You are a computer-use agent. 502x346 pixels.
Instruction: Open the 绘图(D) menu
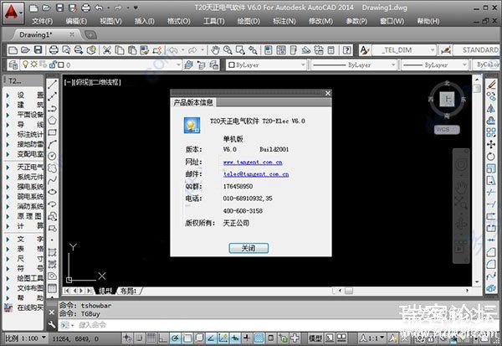click(x=248, y=22)
